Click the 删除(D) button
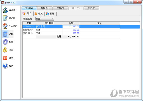The height and width of the screenshot is (101, 143). point(45,8)
